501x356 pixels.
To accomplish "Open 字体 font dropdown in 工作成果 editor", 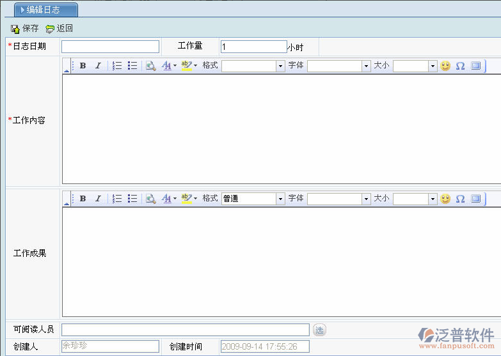I will 338,199.
